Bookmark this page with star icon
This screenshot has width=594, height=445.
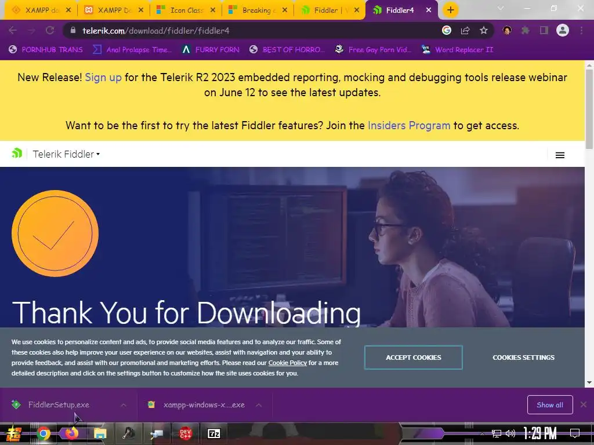(x=484, y=31)
